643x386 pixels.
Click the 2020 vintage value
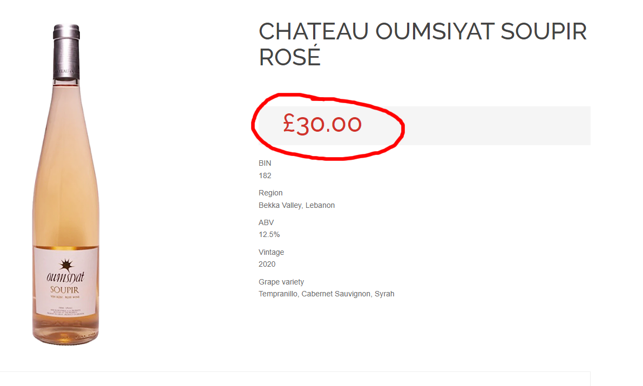point(267,264)
